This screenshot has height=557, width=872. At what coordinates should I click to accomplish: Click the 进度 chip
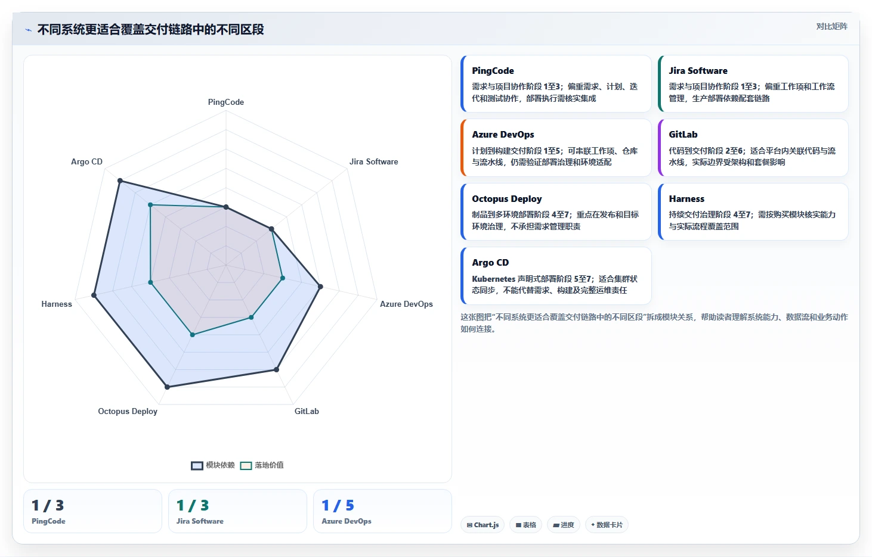point(563,525)
